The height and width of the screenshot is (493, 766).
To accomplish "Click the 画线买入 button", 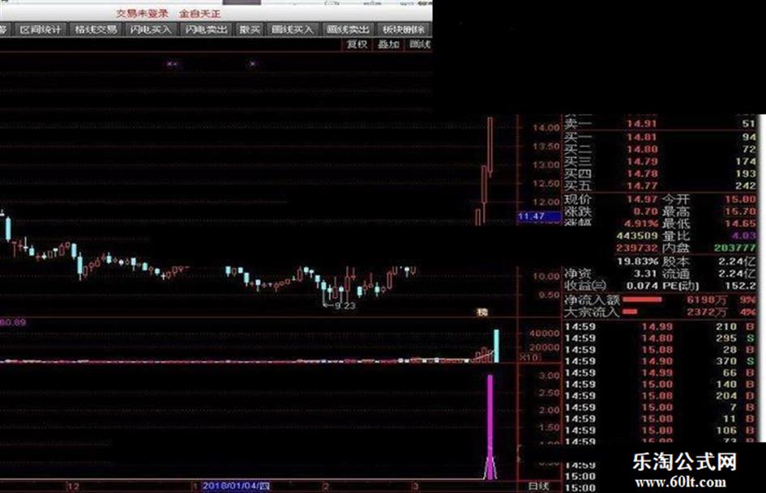I will coord(292,30).
